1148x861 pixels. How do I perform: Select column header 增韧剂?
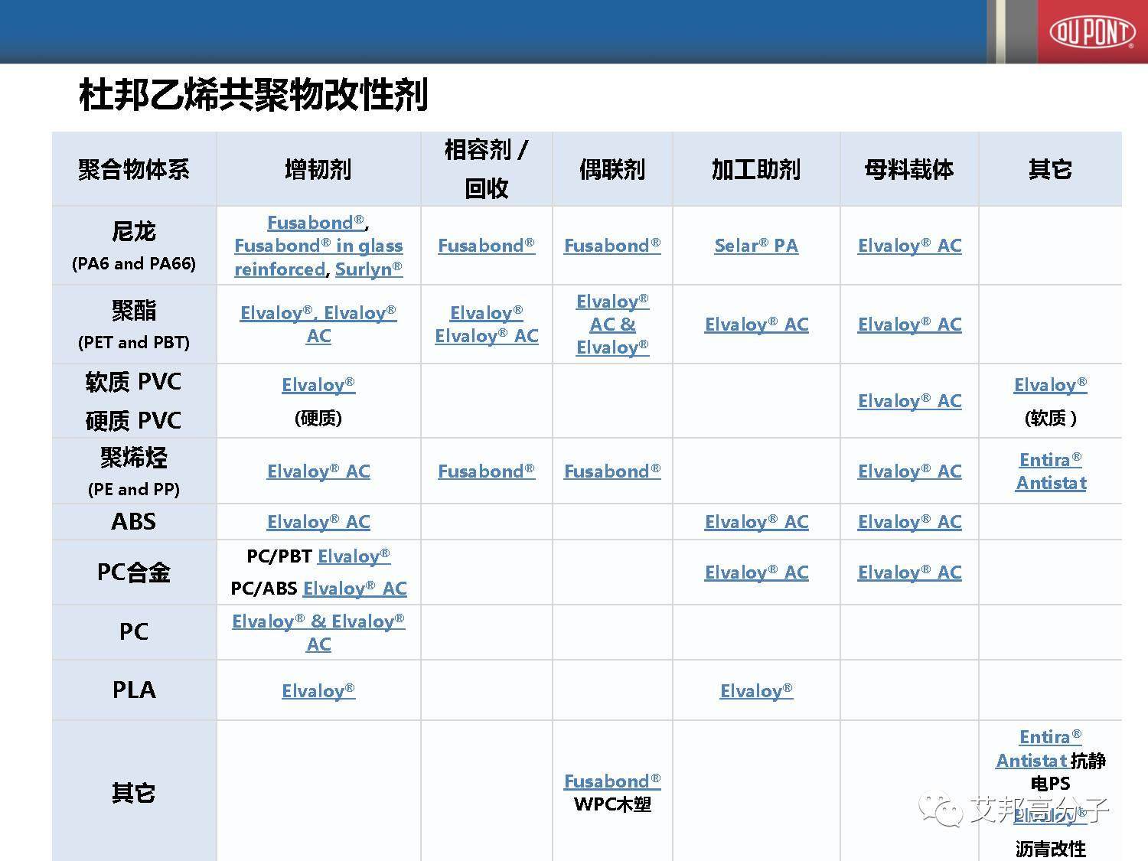(318, 169)
